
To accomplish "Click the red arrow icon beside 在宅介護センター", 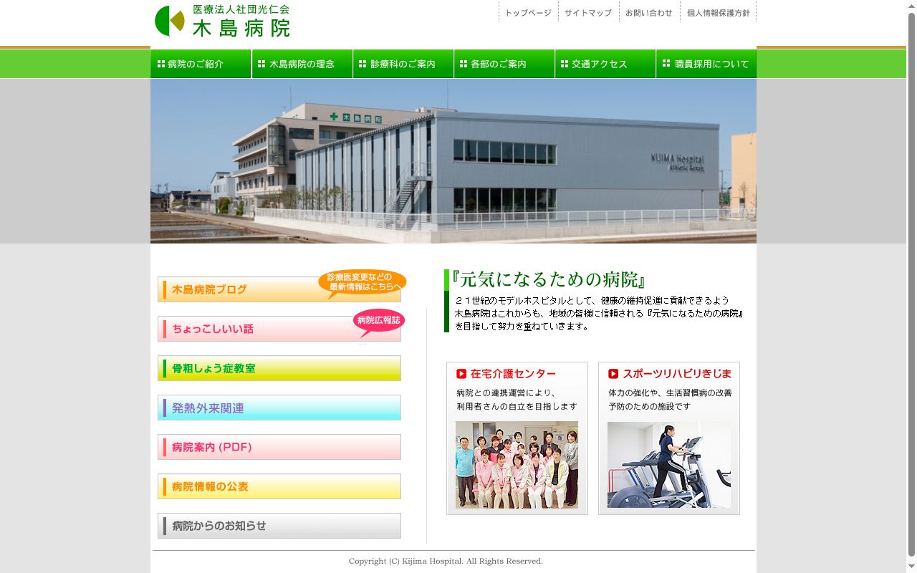I will tap(461, 373).
